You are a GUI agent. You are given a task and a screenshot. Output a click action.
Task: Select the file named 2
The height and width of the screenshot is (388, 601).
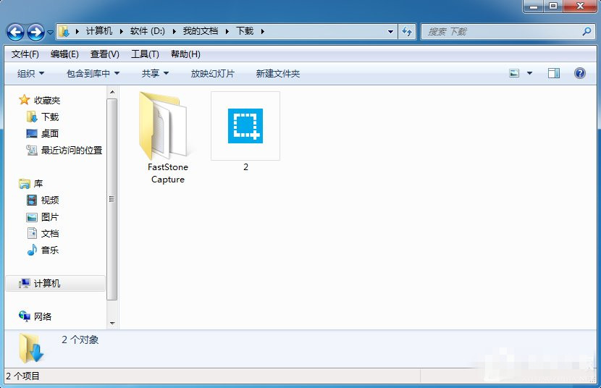click(245, 127)
